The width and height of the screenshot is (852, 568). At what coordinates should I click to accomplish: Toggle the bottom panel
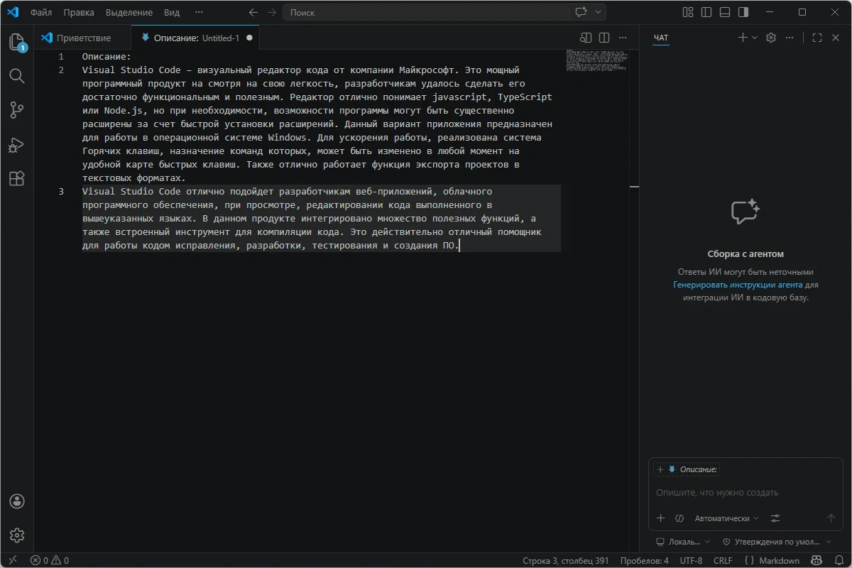coord(724,12)
